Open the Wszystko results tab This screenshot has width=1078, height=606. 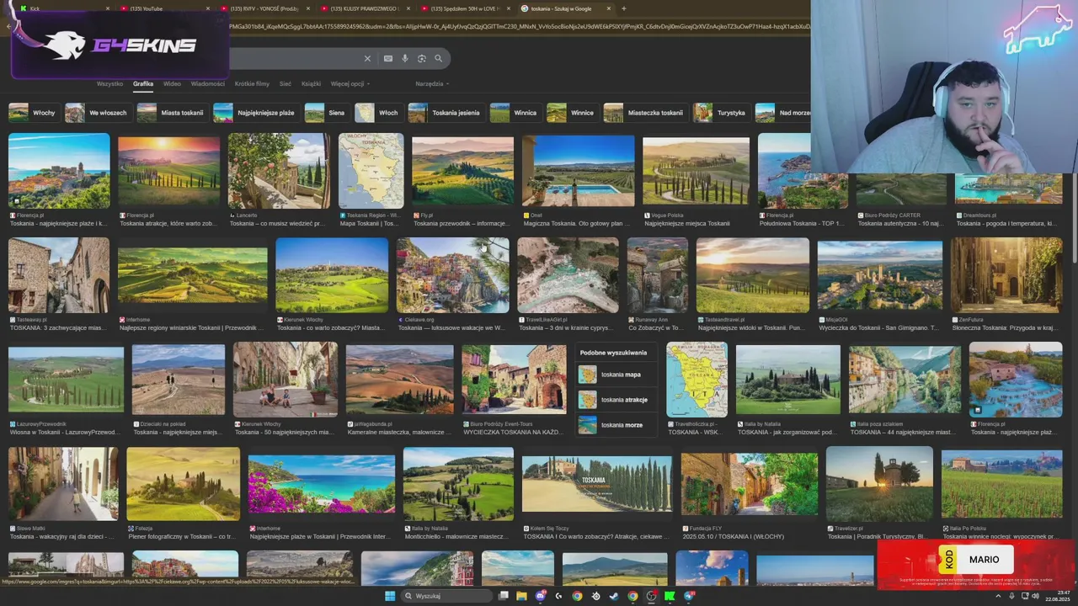[109, 84]
